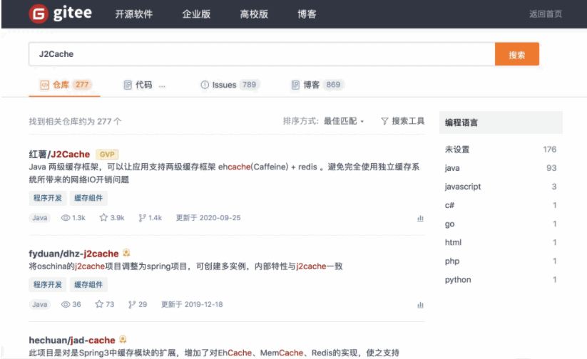Open the 开源软件 menu item
Screen dimensions: 587x359
tap(134, 14)
